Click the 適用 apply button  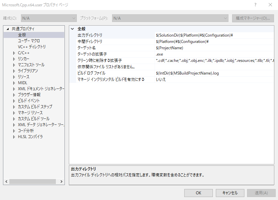pos(261,193)
